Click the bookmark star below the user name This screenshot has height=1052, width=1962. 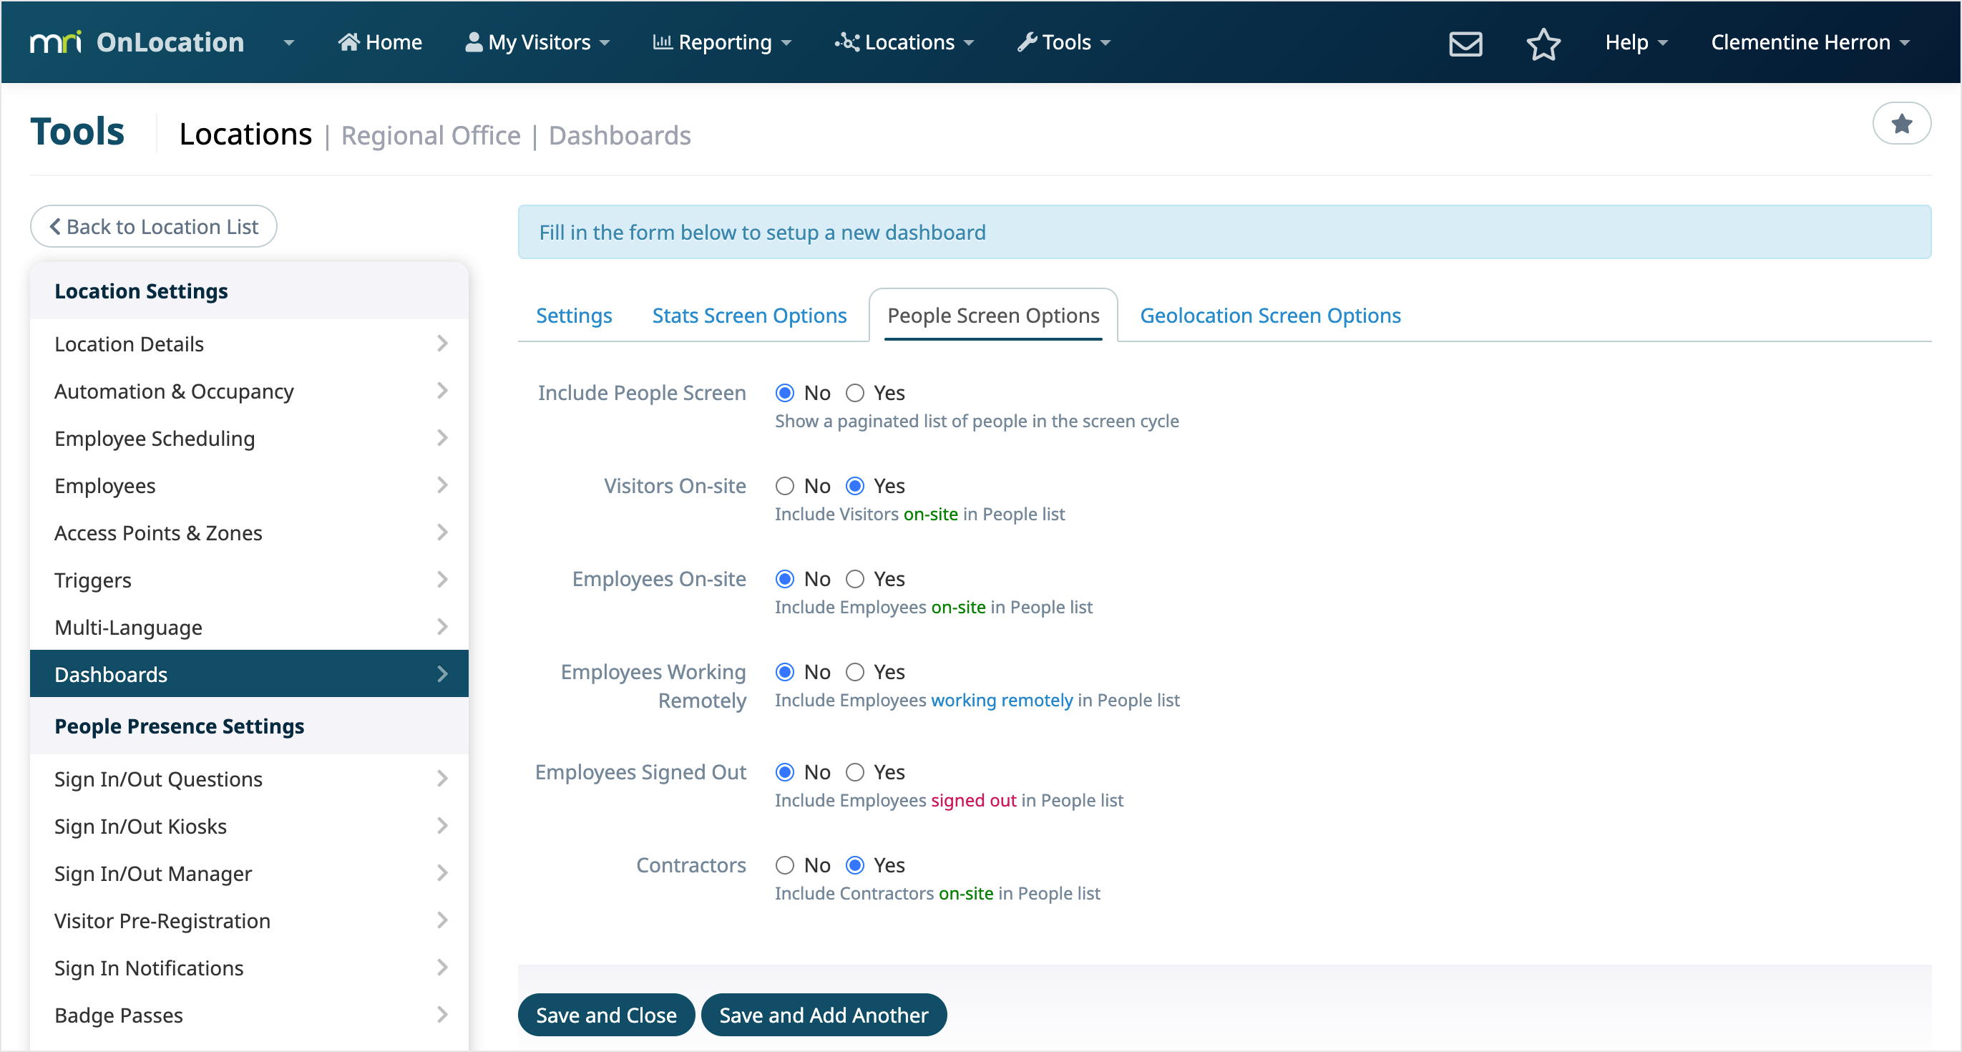click(x=1902, y=123)
